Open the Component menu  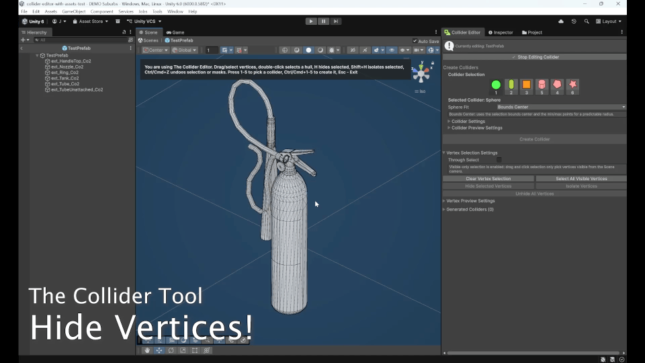pyautogui.click(x=101, y=11)
